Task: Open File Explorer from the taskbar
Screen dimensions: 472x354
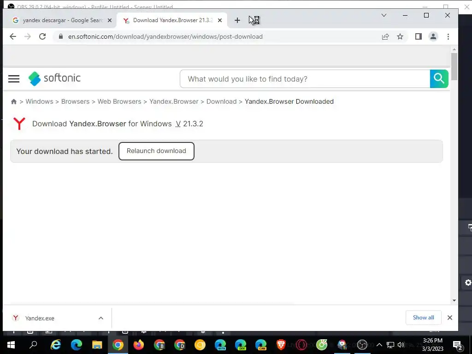Action: point(97,345)
